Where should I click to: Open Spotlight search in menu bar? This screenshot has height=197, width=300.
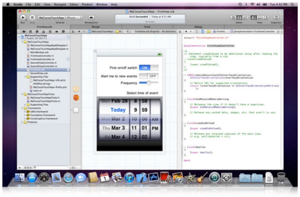292,4
